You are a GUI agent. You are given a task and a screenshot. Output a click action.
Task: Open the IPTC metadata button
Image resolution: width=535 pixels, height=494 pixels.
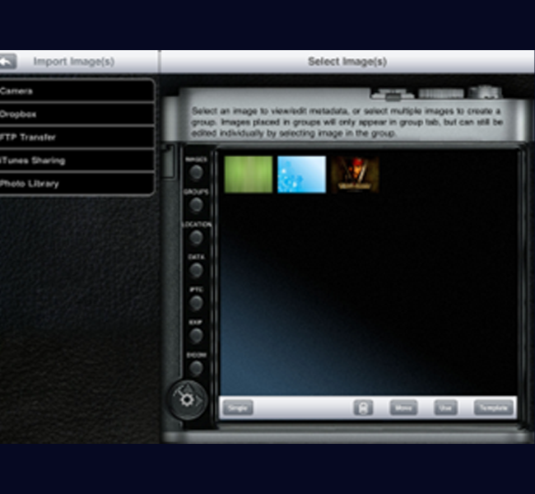(x=196, y=303)
